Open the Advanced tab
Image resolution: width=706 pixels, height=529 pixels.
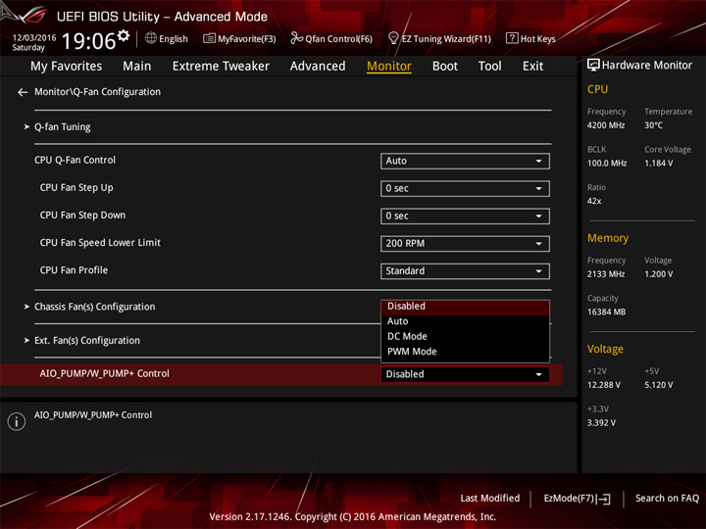pyautogui.click(x=318, y=67)
